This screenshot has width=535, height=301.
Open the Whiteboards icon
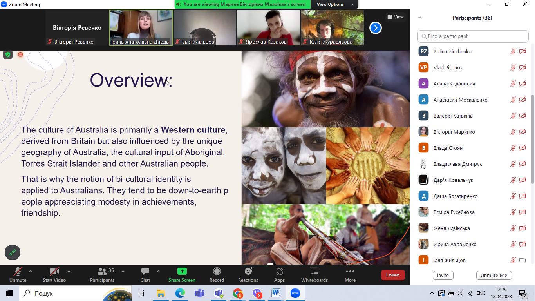314,271
